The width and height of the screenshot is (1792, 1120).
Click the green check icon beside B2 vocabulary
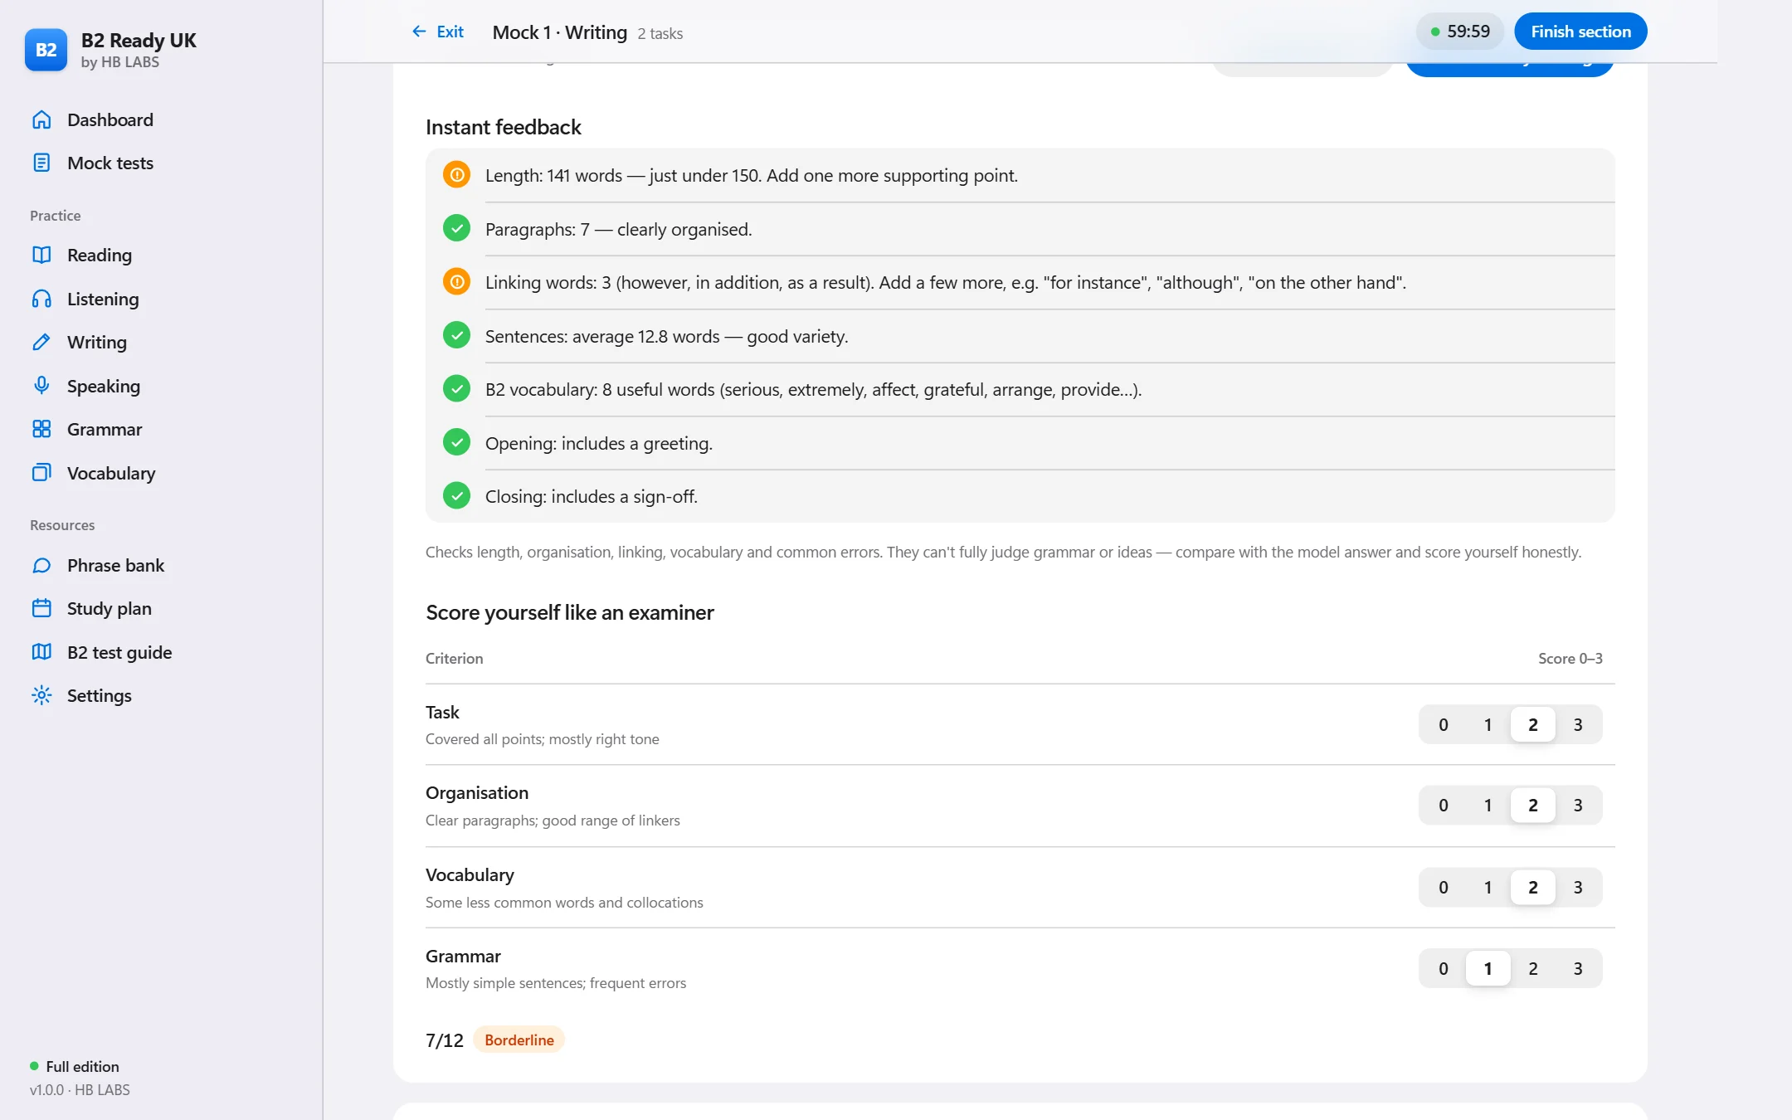[456, 388]
